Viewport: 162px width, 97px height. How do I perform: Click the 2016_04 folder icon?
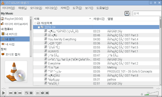tap(42, 27)
